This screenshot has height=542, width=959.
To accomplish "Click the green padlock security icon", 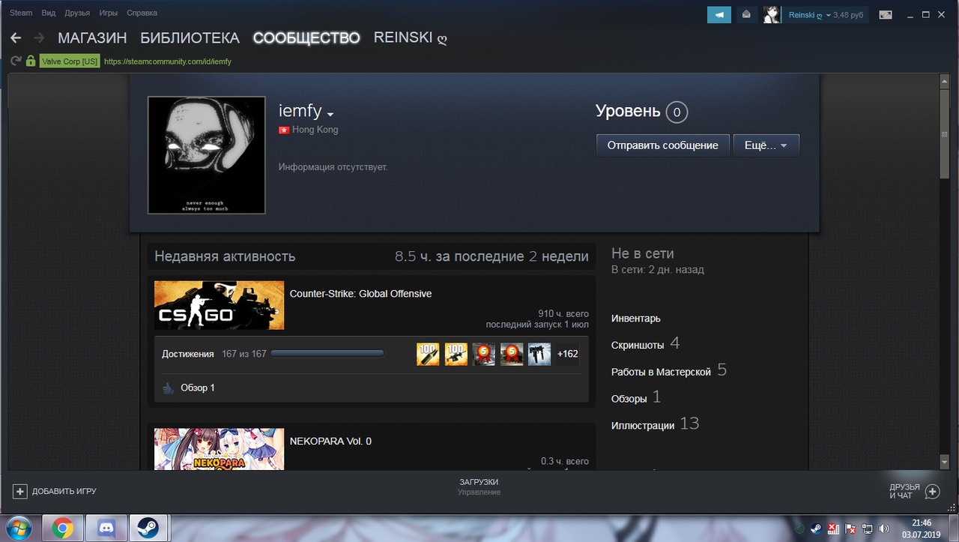I will 31,61.
